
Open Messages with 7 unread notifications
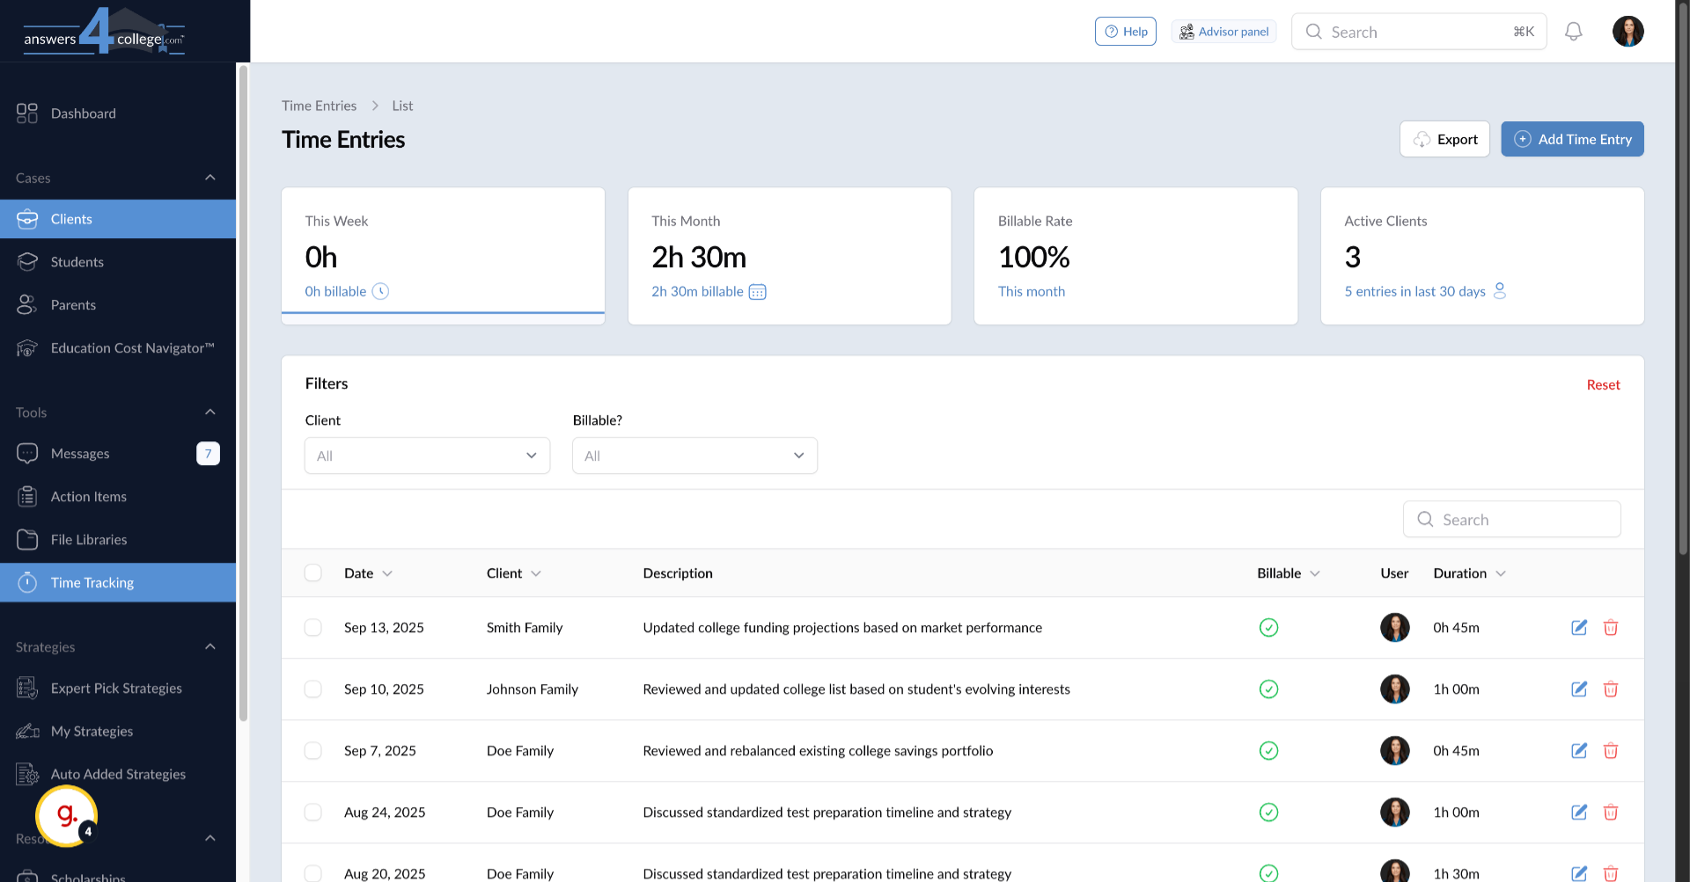(79, 453)
